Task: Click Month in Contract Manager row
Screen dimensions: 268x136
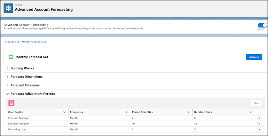Action: point(74,118)
